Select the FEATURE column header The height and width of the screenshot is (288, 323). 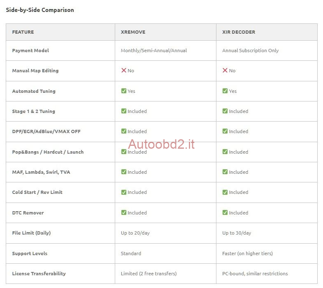[23, 32]
